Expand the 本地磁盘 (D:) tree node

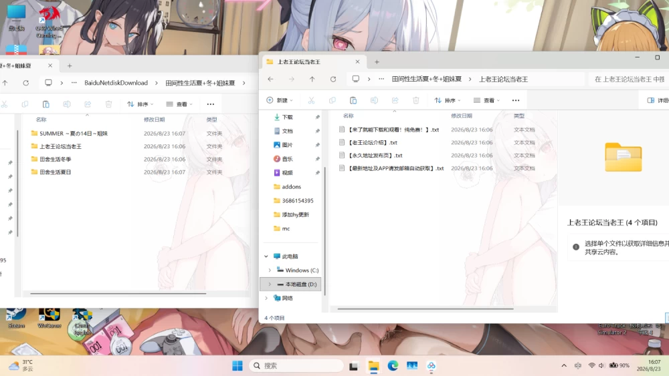tap(270, 284)
